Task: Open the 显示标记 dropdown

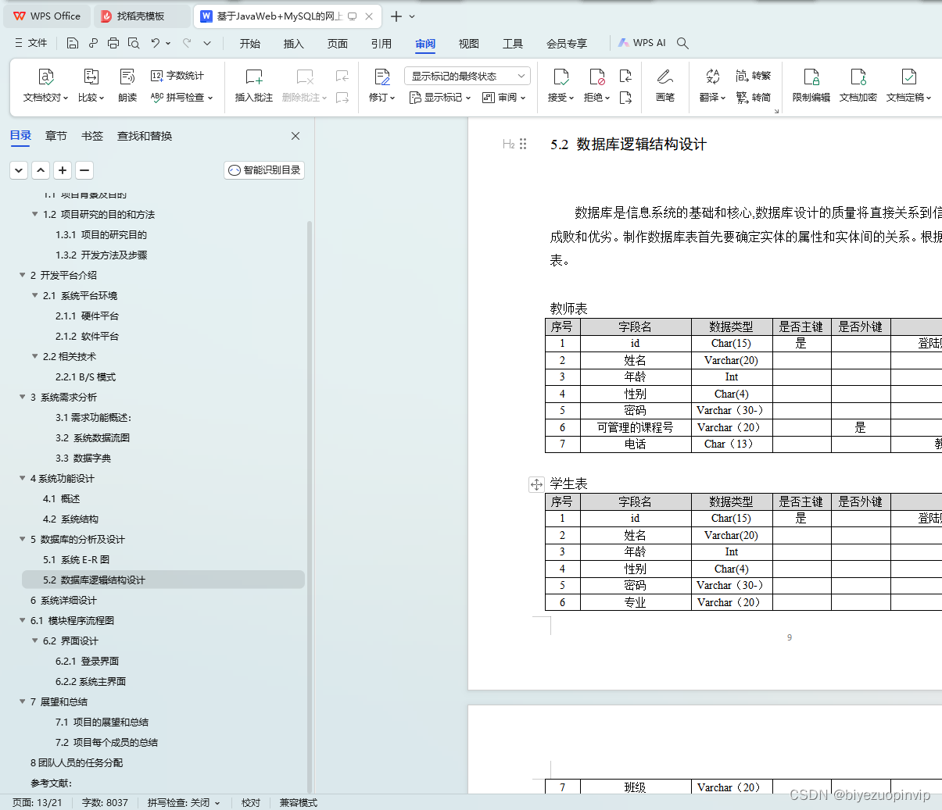Action: click(x=440, y=98)
